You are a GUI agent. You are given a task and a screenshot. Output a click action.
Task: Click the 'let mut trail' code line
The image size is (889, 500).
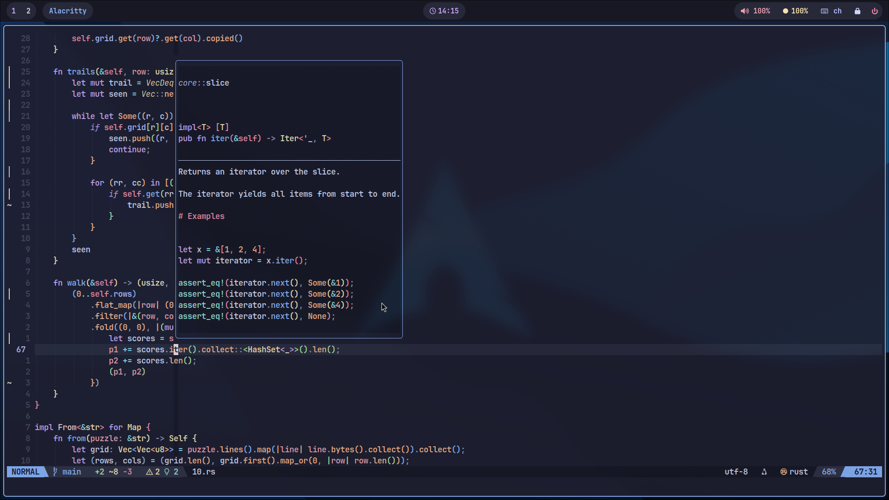[x=123, y=83]
